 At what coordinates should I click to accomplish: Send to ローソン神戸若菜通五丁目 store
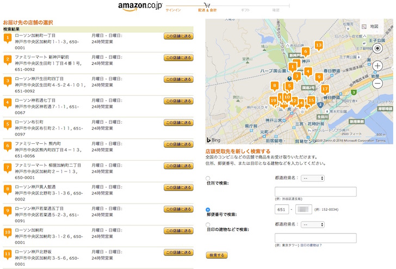[x=178, y=209]
